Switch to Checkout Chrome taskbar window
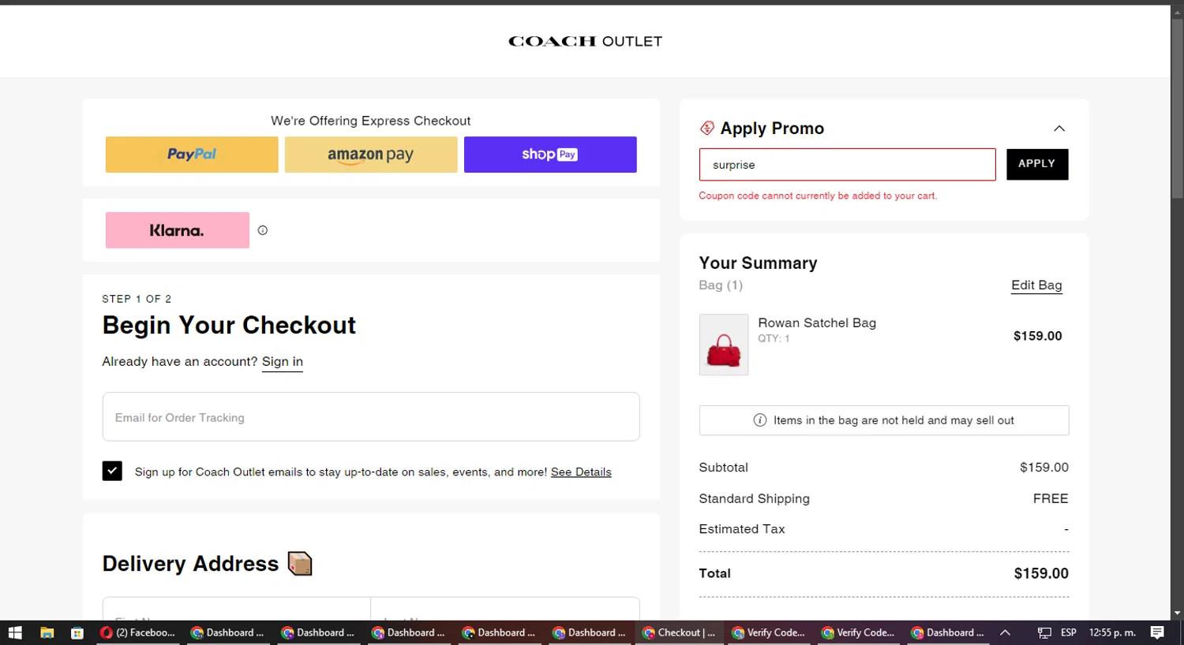This screenshot has width=1184, height=645. click(x=680, y=632)
